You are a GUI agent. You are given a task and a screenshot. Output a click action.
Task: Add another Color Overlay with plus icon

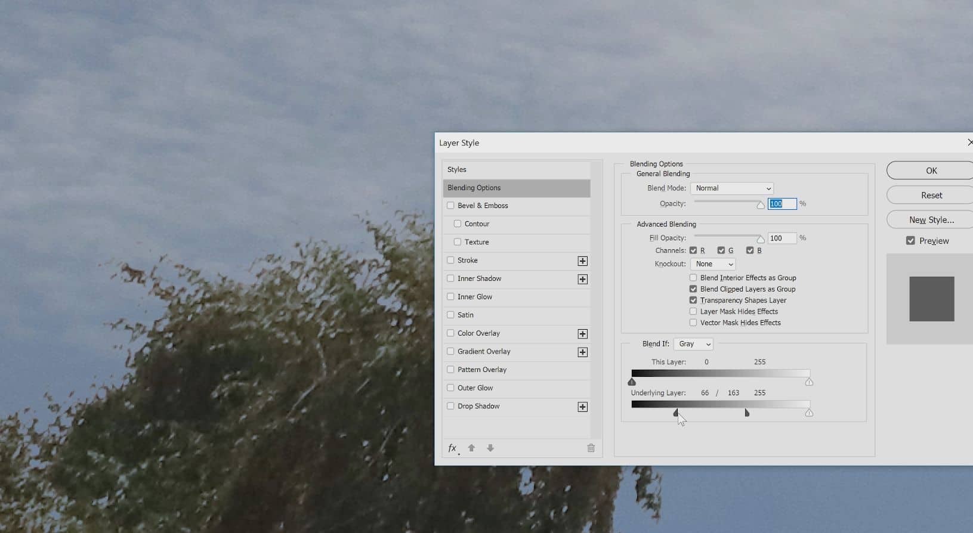click(x=583, y=334)
